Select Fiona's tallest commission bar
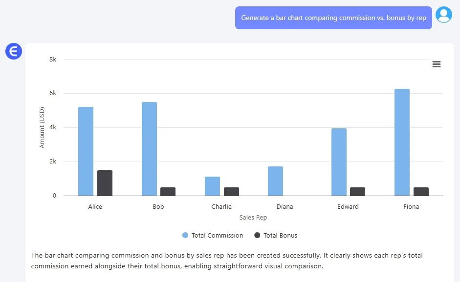 [402, 141]
